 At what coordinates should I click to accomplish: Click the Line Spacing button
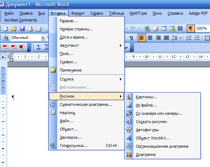coord(175,38)
